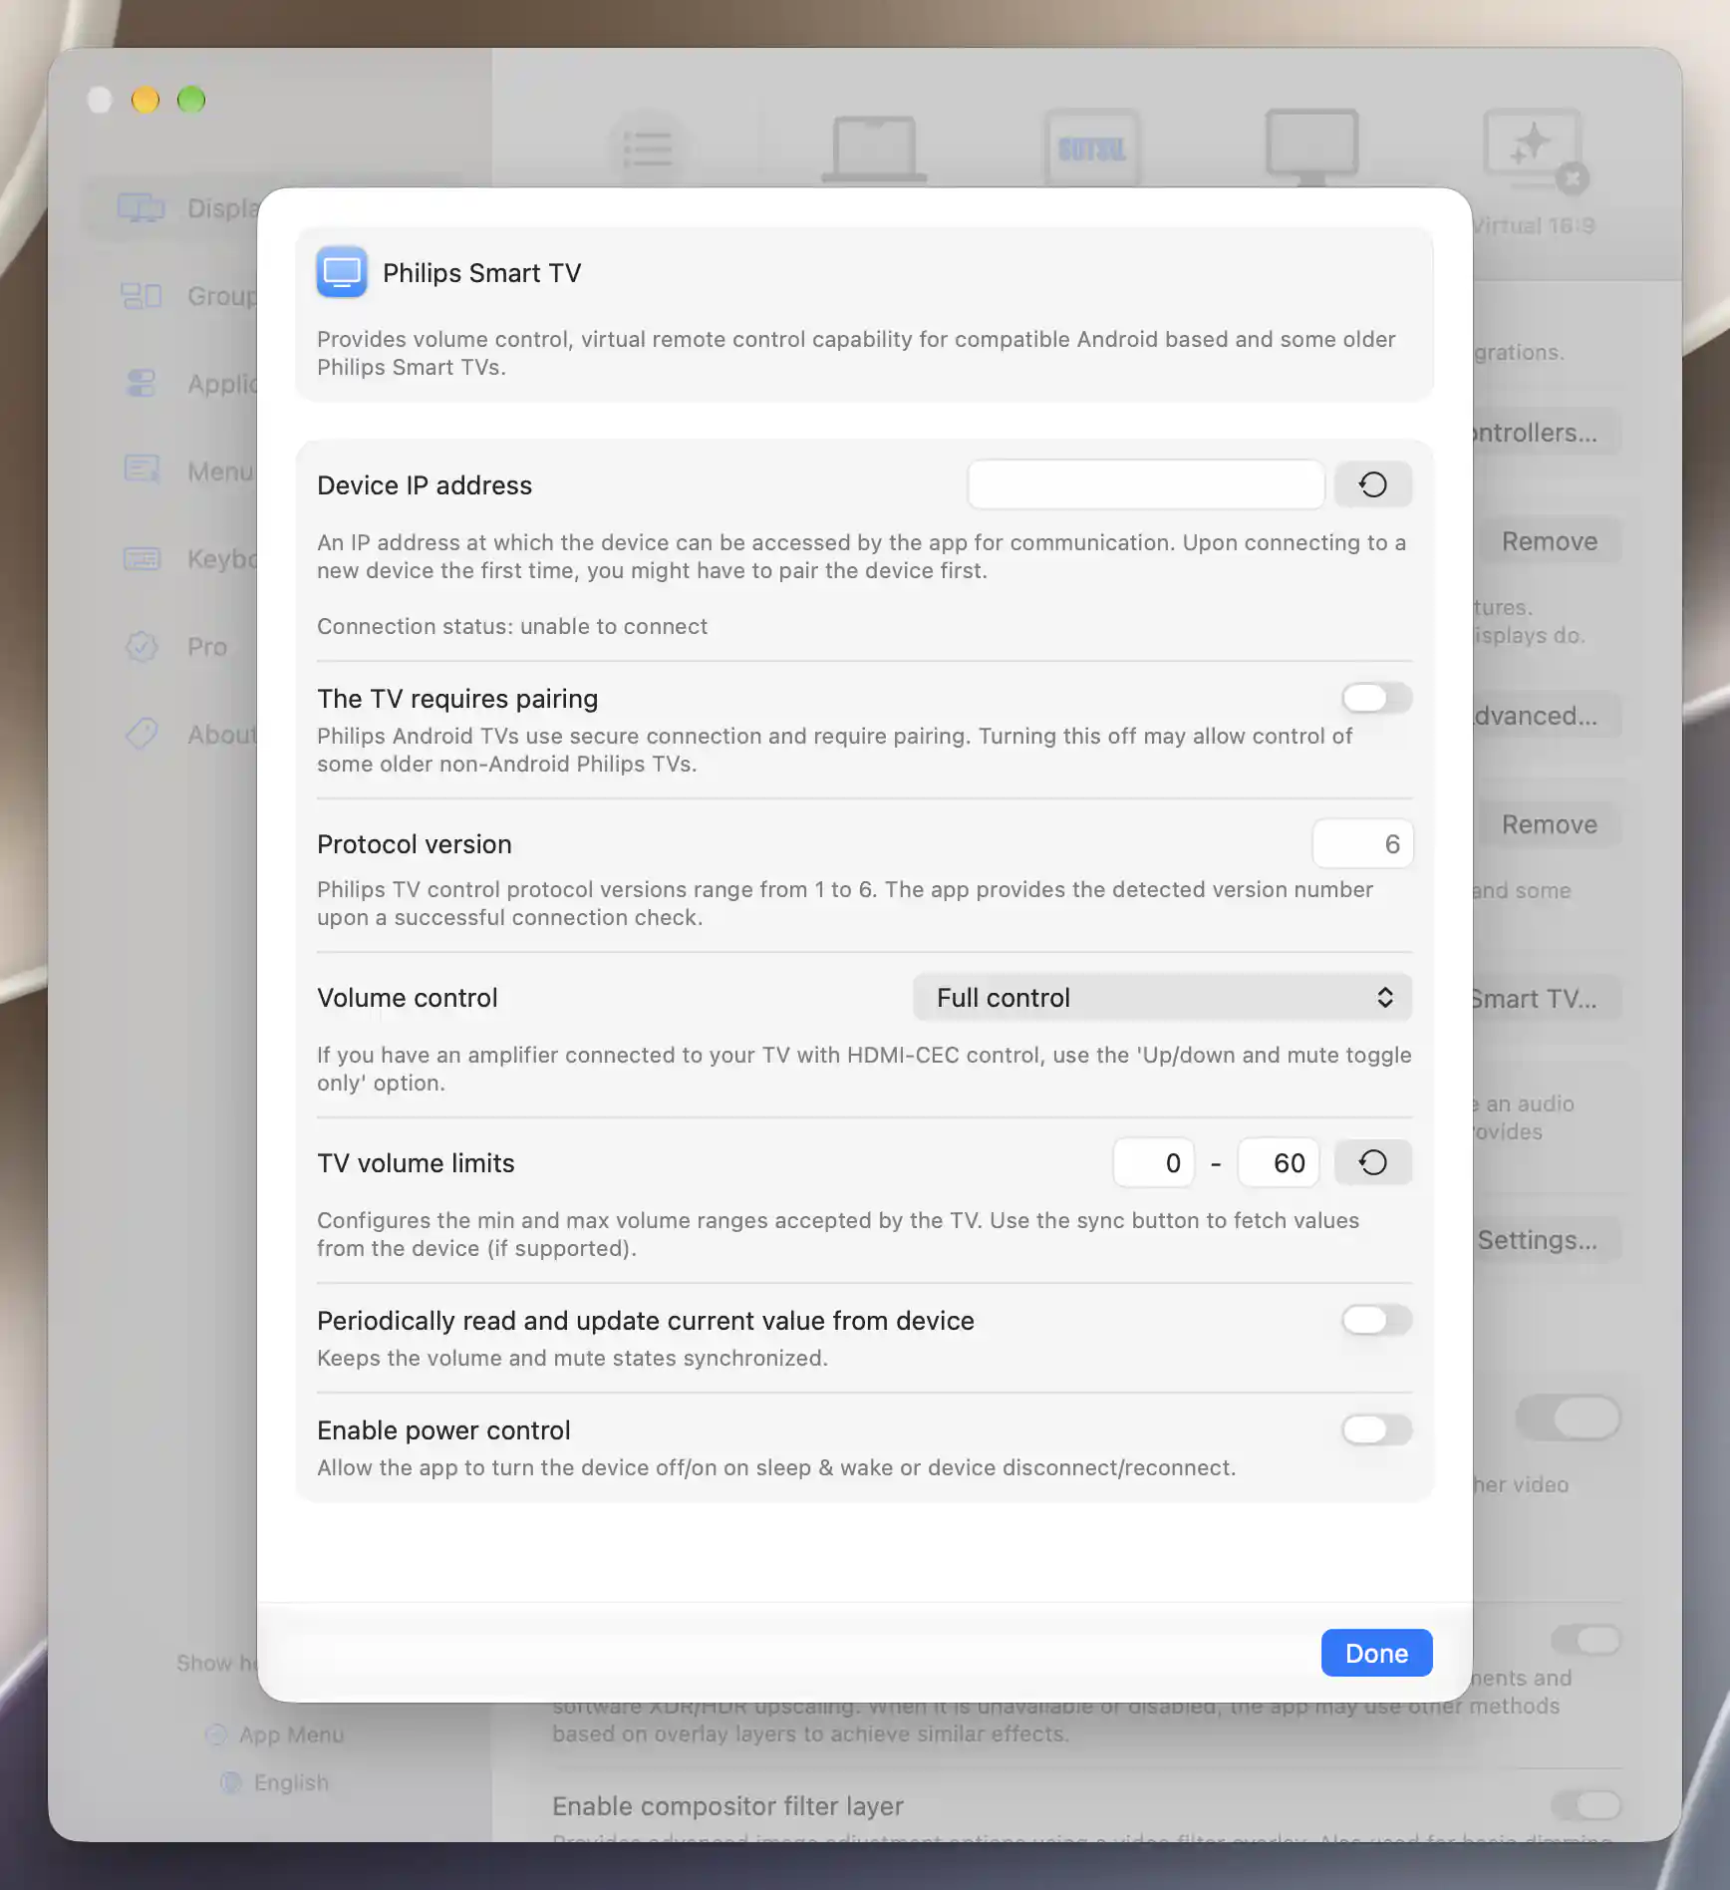The image size is (1730, 1890).
Task: Sync TV volume limits from device
Action: [1372, 1162]
